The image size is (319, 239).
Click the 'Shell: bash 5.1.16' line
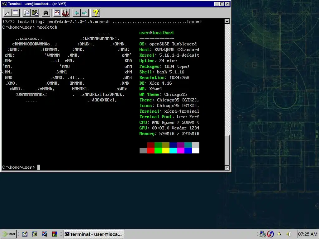tap(162, 72)
